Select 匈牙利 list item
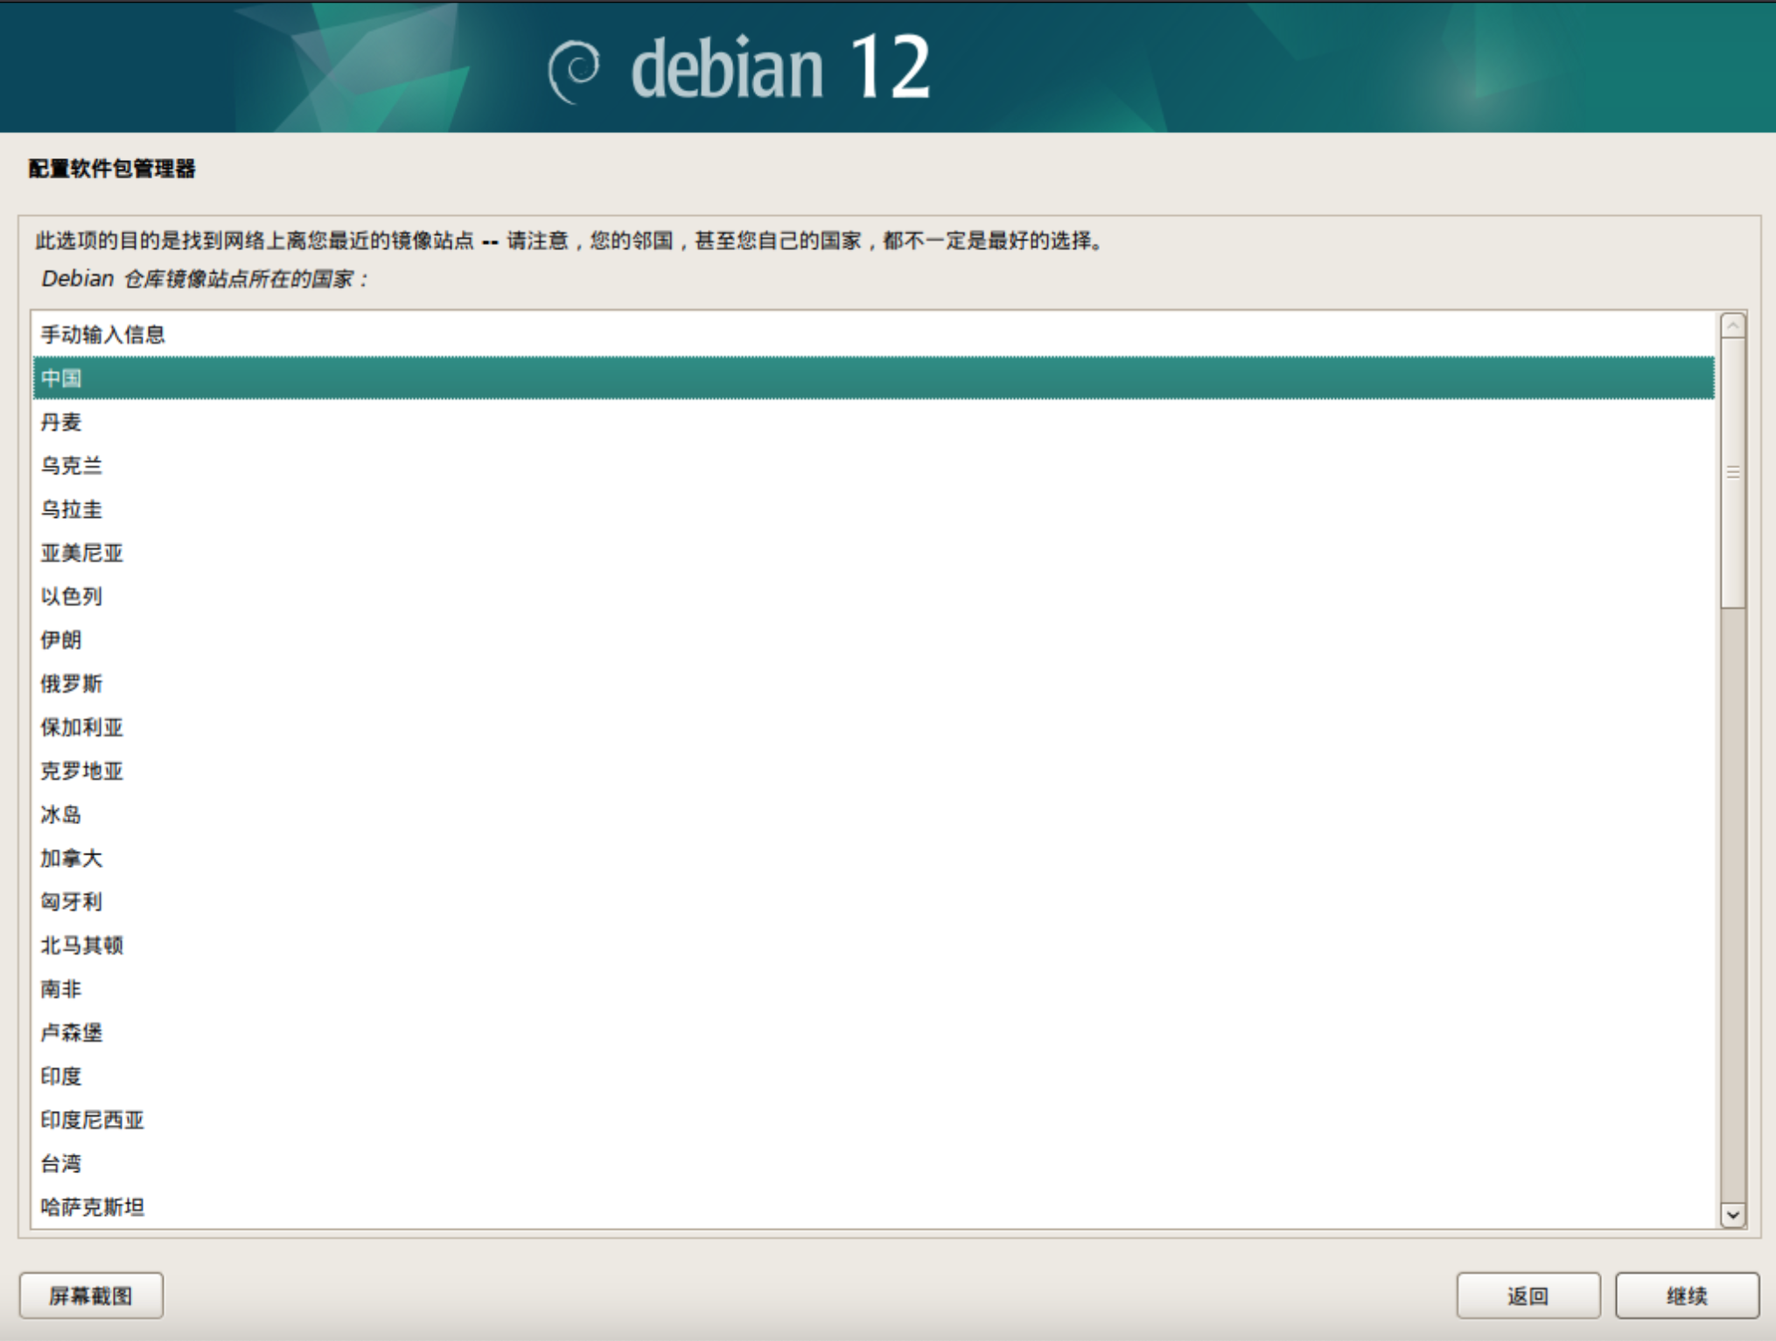The image size is (1776, 1341). tap(72, 902)
